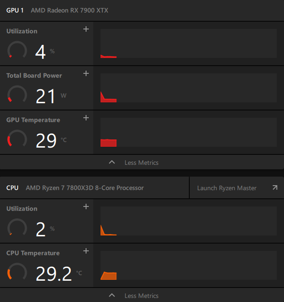
Task: Click the 'AMD Radeon RX 7900 XTX' name
Action: (70, 10)
